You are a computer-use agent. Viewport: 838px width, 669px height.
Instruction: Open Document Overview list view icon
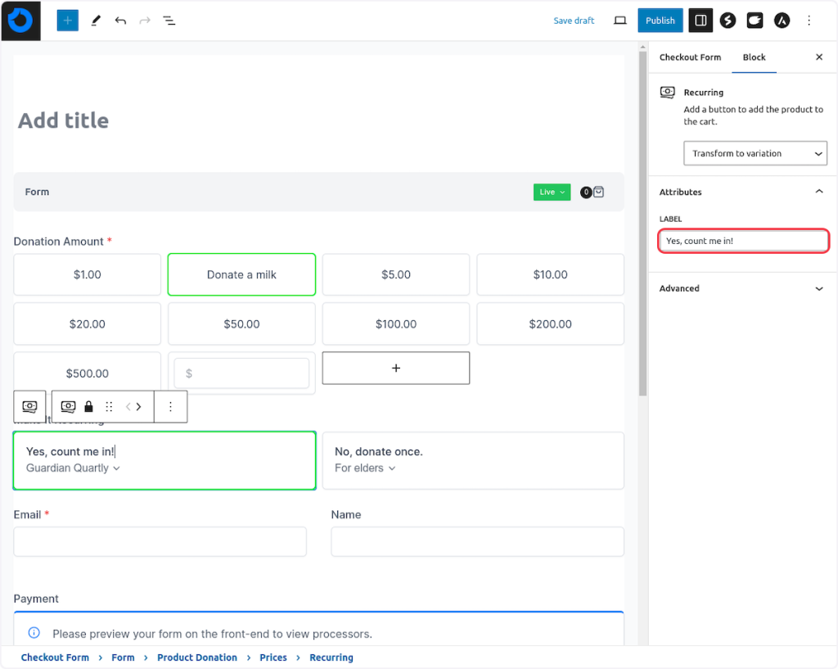(169, 20)
